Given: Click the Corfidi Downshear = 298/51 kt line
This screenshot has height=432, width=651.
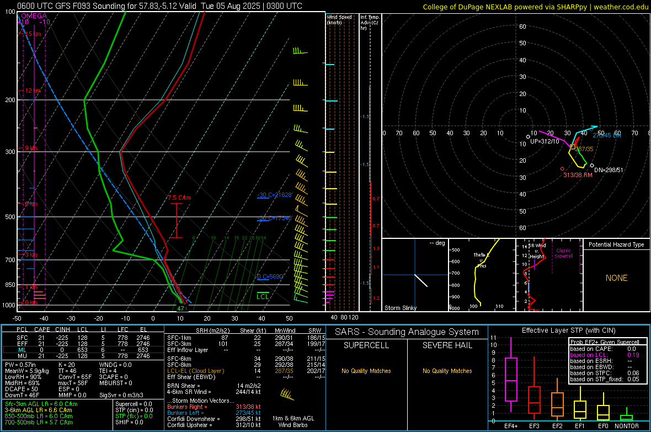Looking at the screenshot, I should coord(214,419).
